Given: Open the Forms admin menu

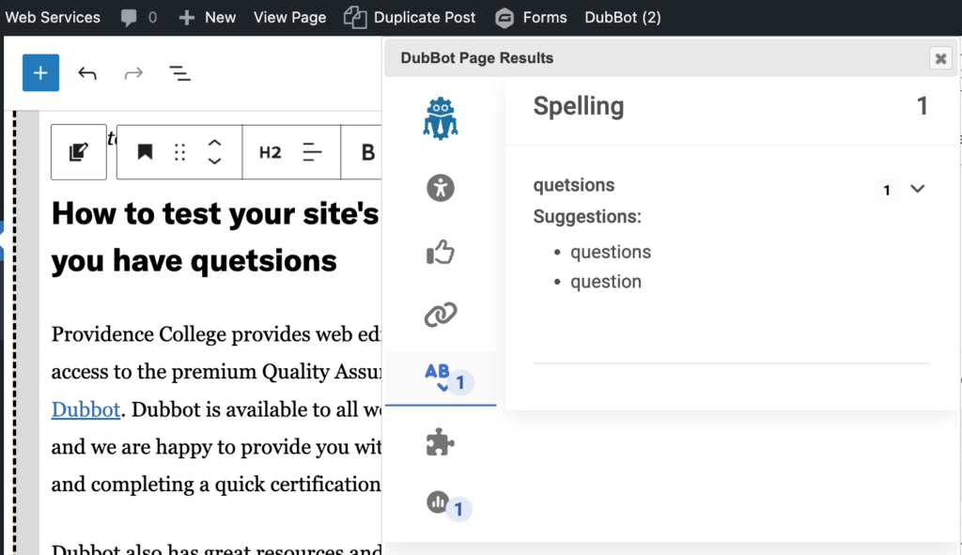Looking at the screenshot, I should (532, 17).
